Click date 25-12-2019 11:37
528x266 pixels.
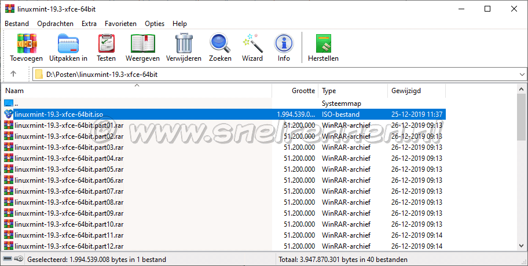[417, 114]
